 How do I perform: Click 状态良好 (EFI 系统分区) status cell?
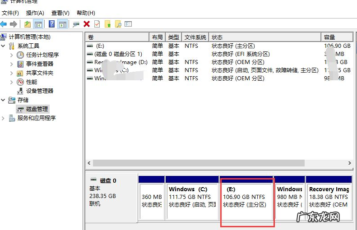pyautogui.click(x=241, y=54)
